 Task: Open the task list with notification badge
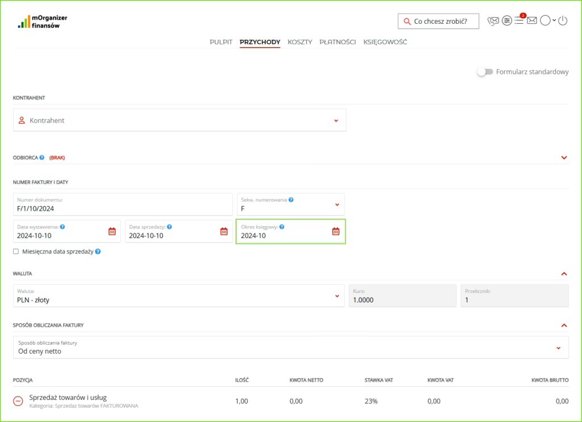519,21
